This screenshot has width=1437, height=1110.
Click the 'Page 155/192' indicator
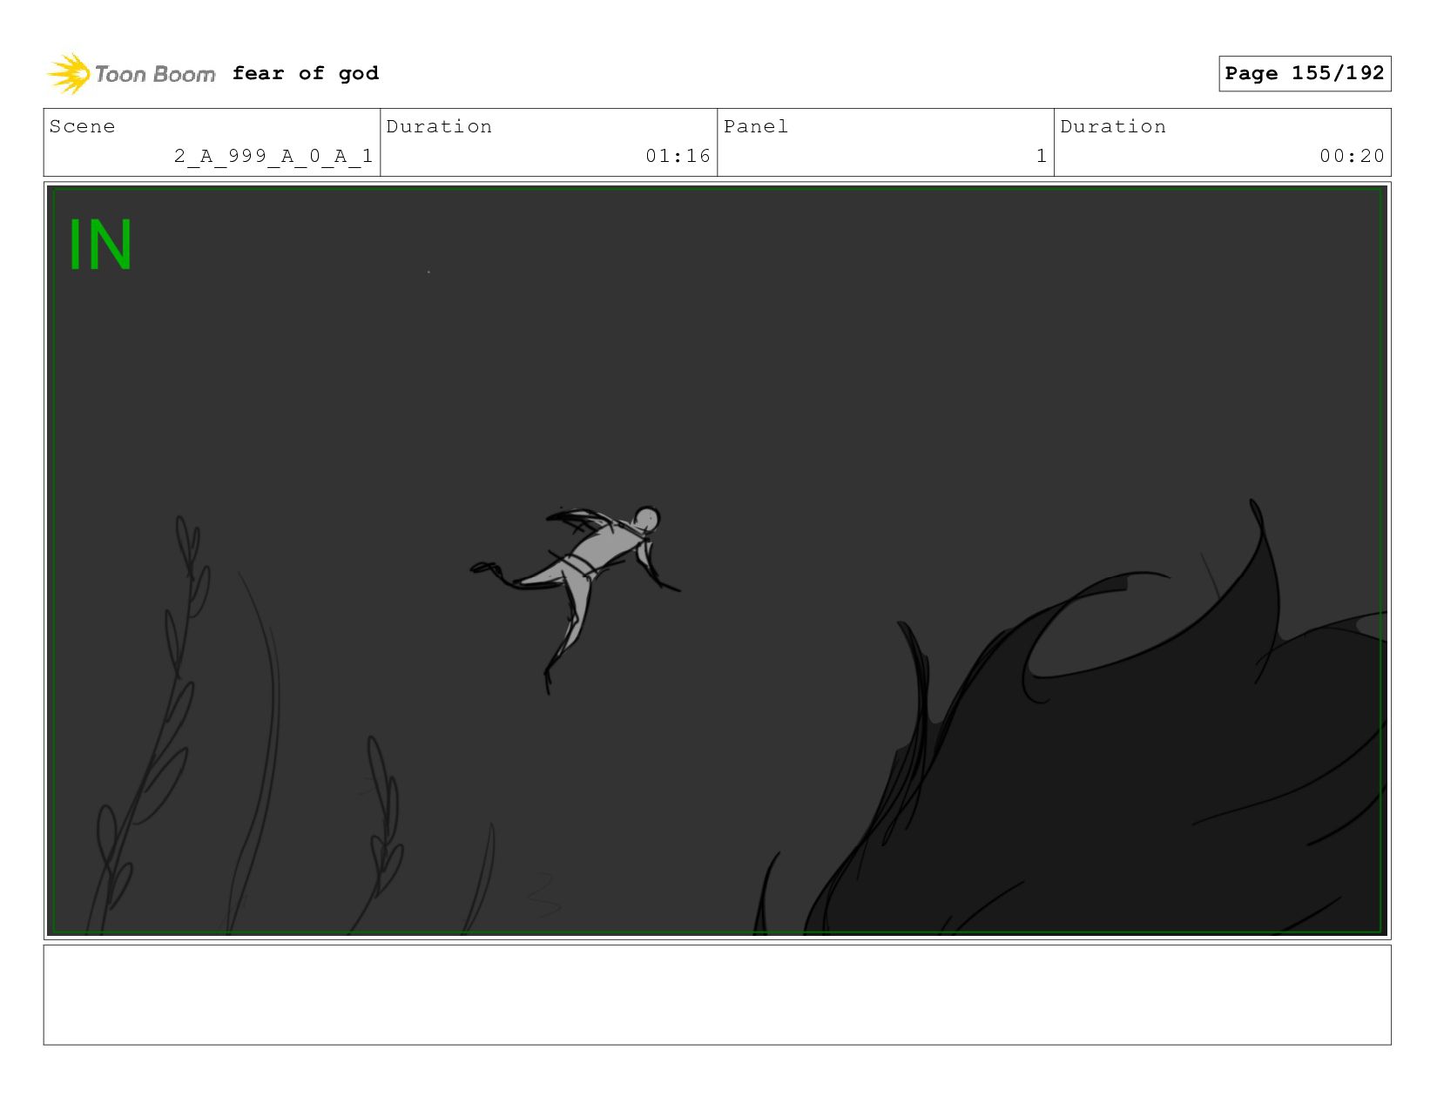coord(1304,73)
